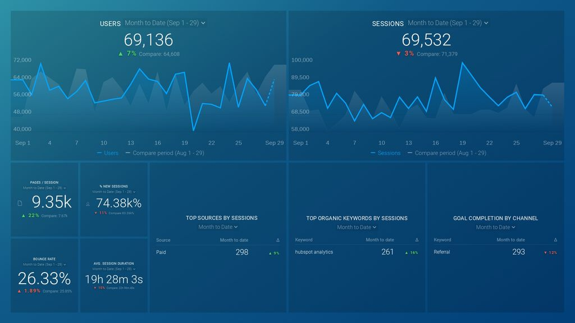Screen dimensions: 575x323
Task: Click the 26.33% bounce rate value
Action: tap(44, 279)
